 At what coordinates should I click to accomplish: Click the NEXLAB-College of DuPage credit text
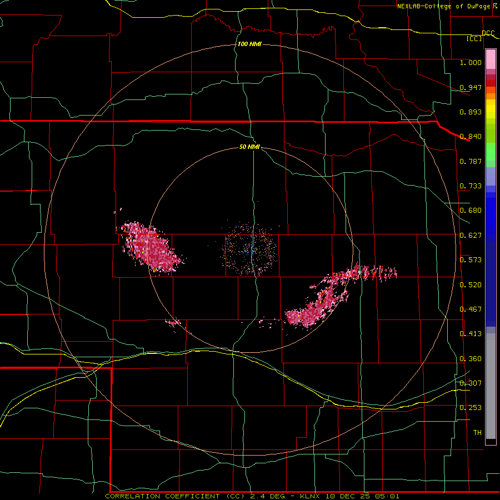(445, 6)
